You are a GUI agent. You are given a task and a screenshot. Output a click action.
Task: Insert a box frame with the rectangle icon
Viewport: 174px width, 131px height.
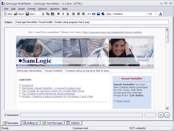pos(94,14)
